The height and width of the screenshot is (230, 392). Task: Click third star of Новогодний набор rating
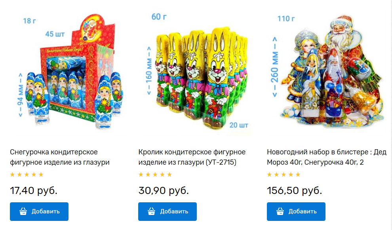pyautogui.click(x=284, y=175)
